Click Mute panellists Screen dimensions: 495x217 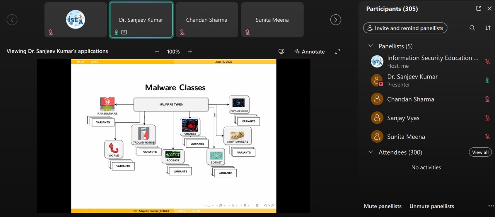coord(382,206)
